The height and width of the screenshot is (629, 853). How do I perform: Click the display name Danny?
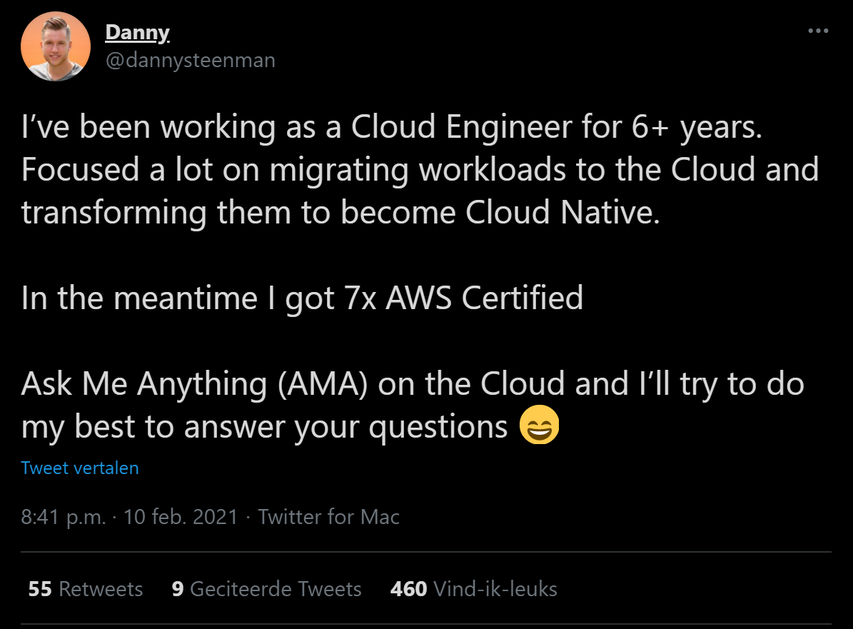(137, 33)
